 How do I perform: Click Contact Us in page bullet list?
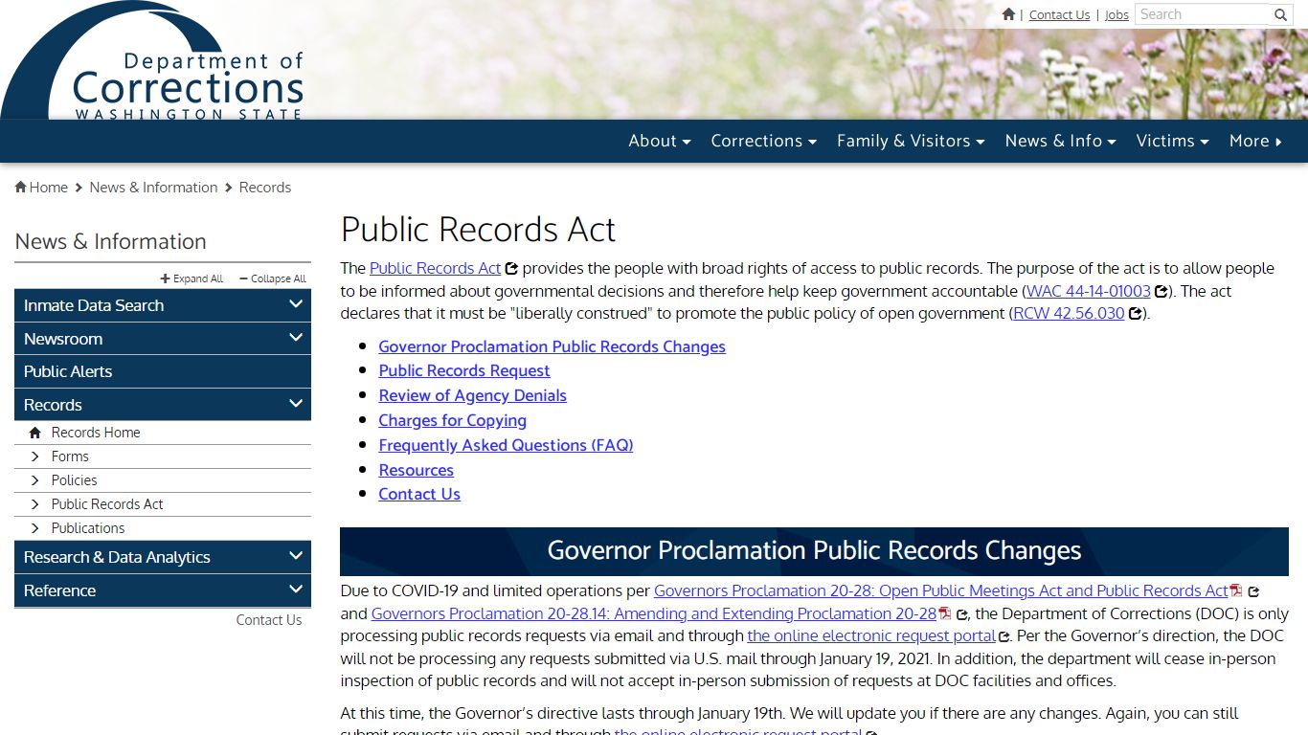point(419,494)
